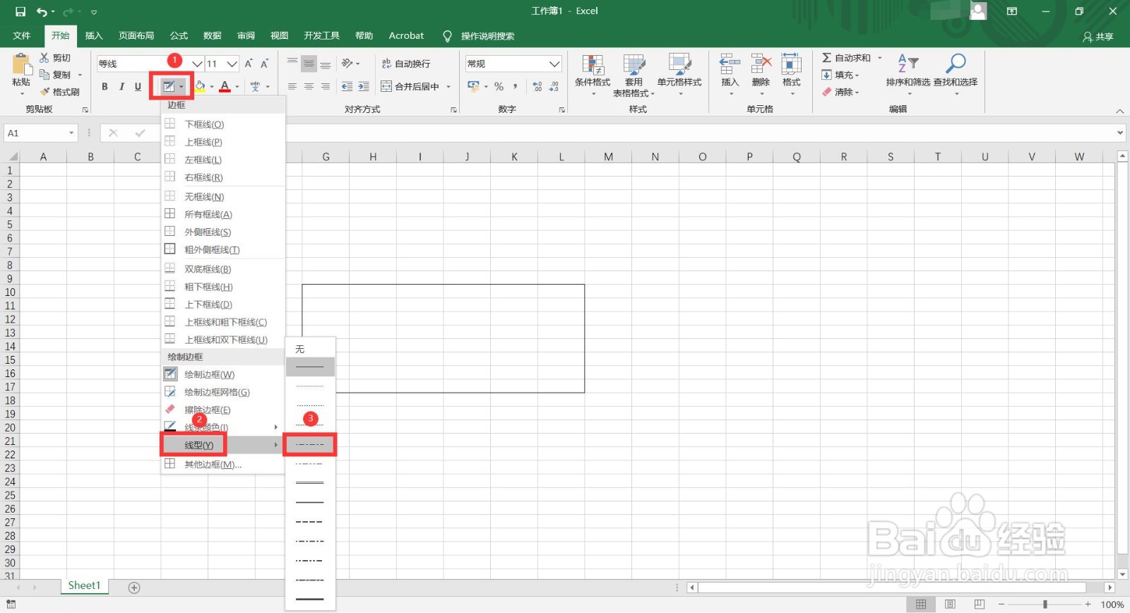Click the Find and Select magnifier icon

956,64
